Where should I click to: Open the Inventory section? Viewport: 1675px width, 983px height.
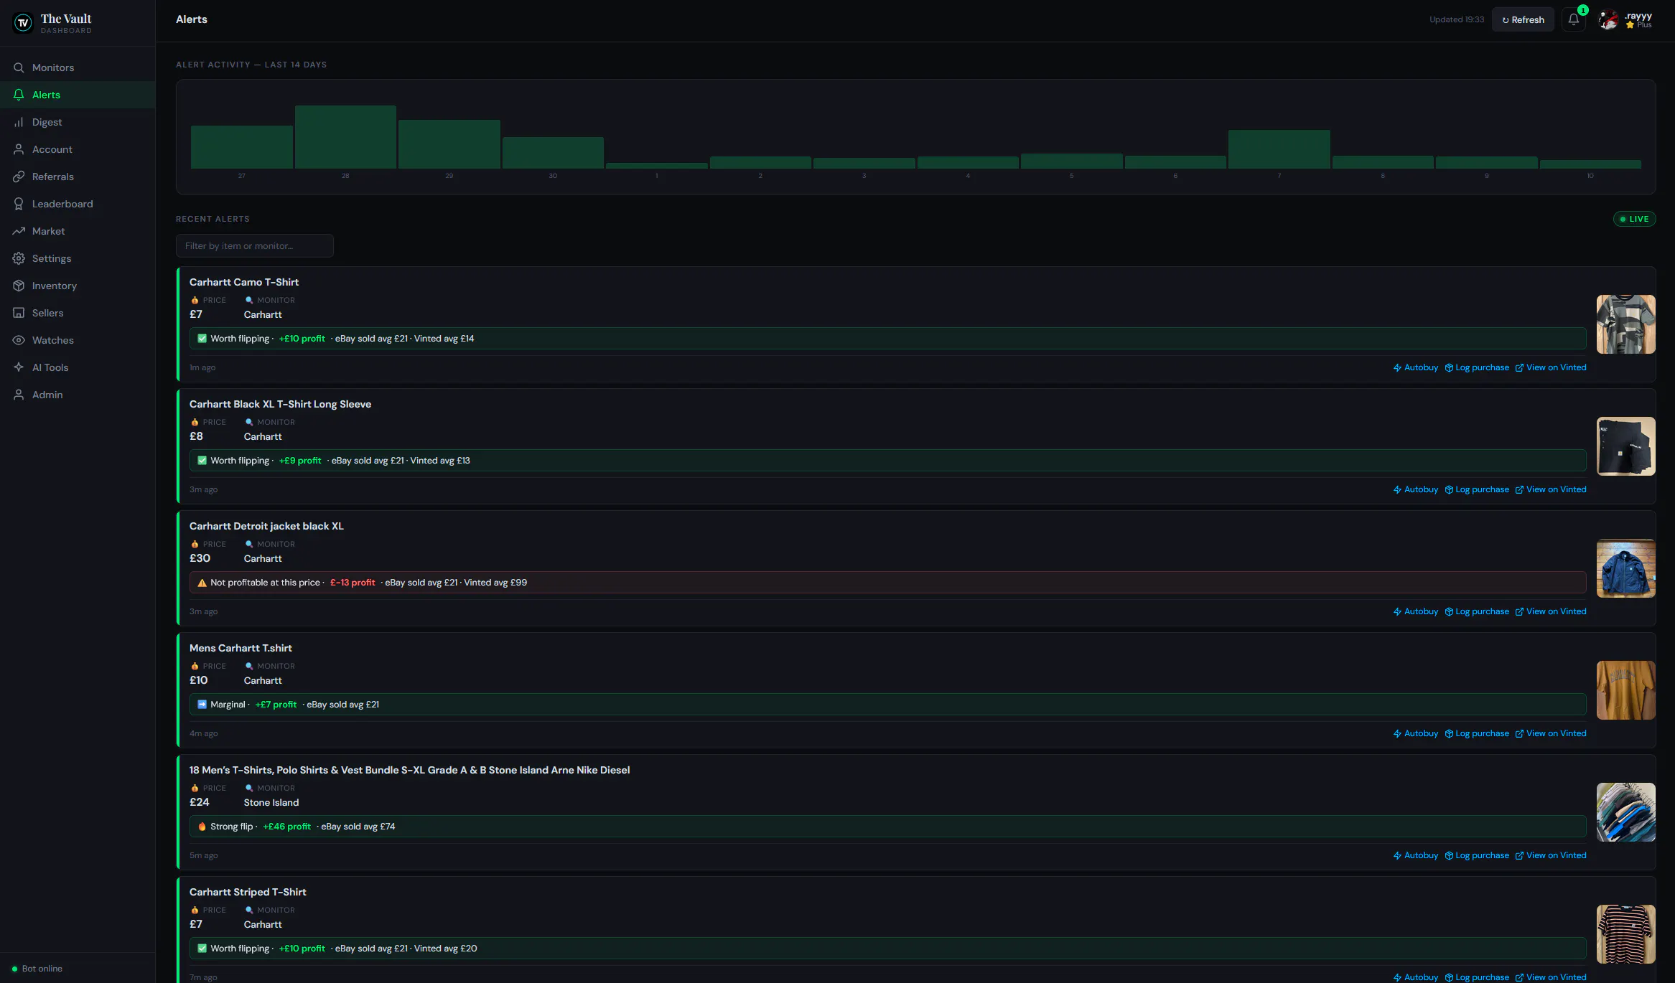78,286
